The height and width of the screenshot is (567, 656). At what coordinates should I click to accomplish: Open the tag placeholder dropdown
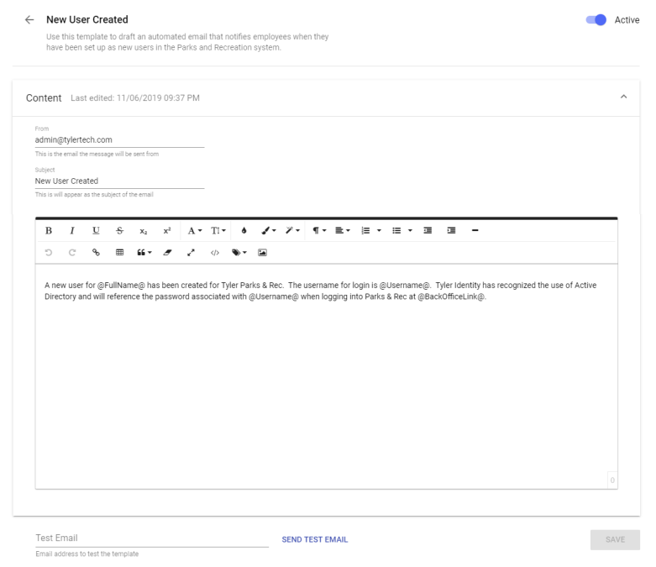(x=239, y=252)
